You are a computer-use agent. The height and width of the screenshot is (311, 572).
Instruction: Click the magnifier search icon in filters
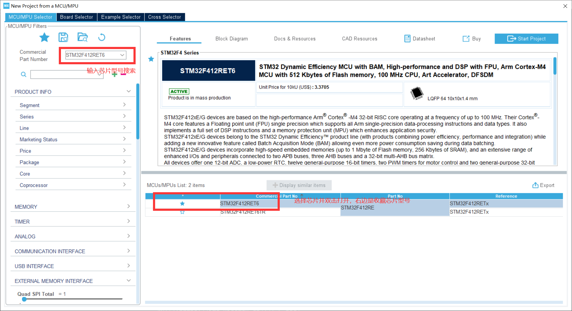click(23, 75)
